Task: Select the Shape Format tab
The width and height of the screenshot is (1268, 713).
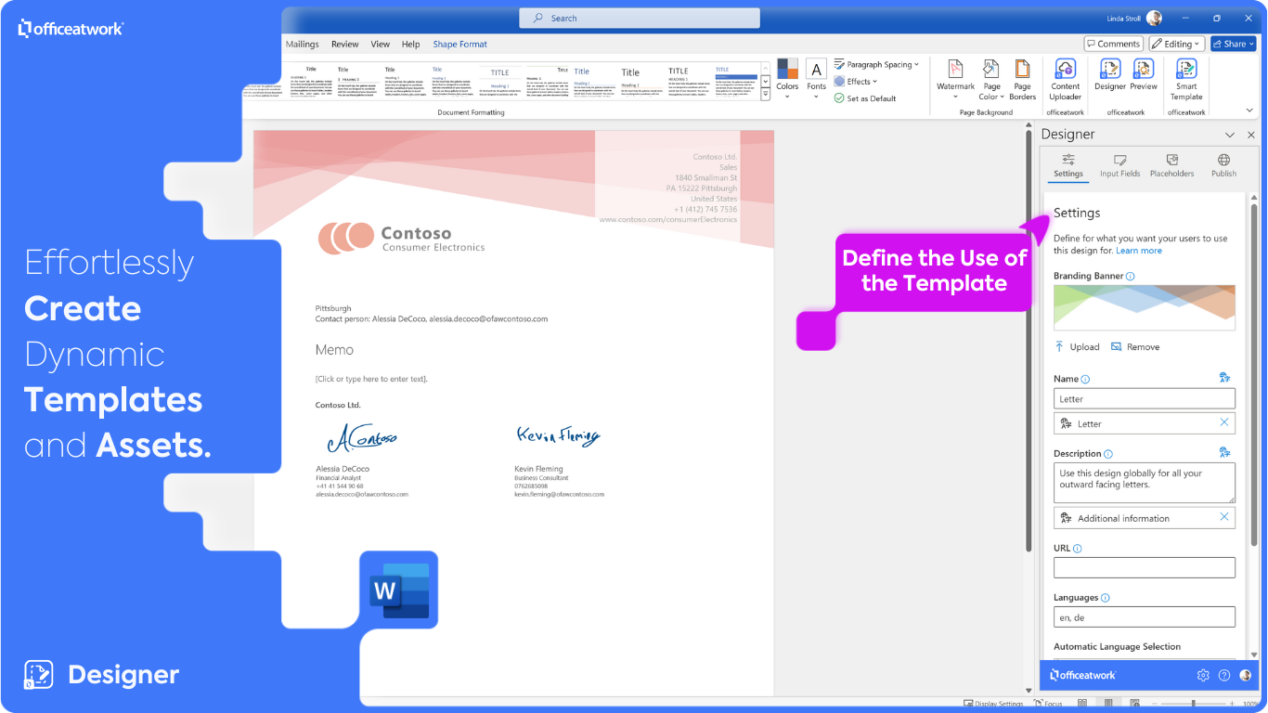Action: [x=460, y=44]
